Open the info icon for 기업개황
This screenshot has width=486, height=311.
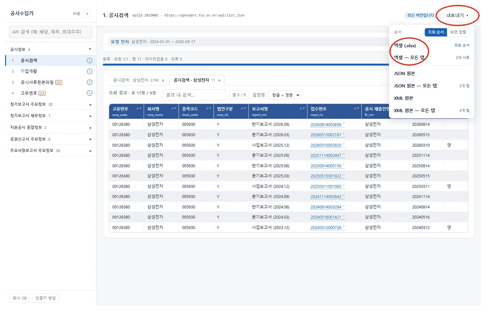tap(89, 71)
